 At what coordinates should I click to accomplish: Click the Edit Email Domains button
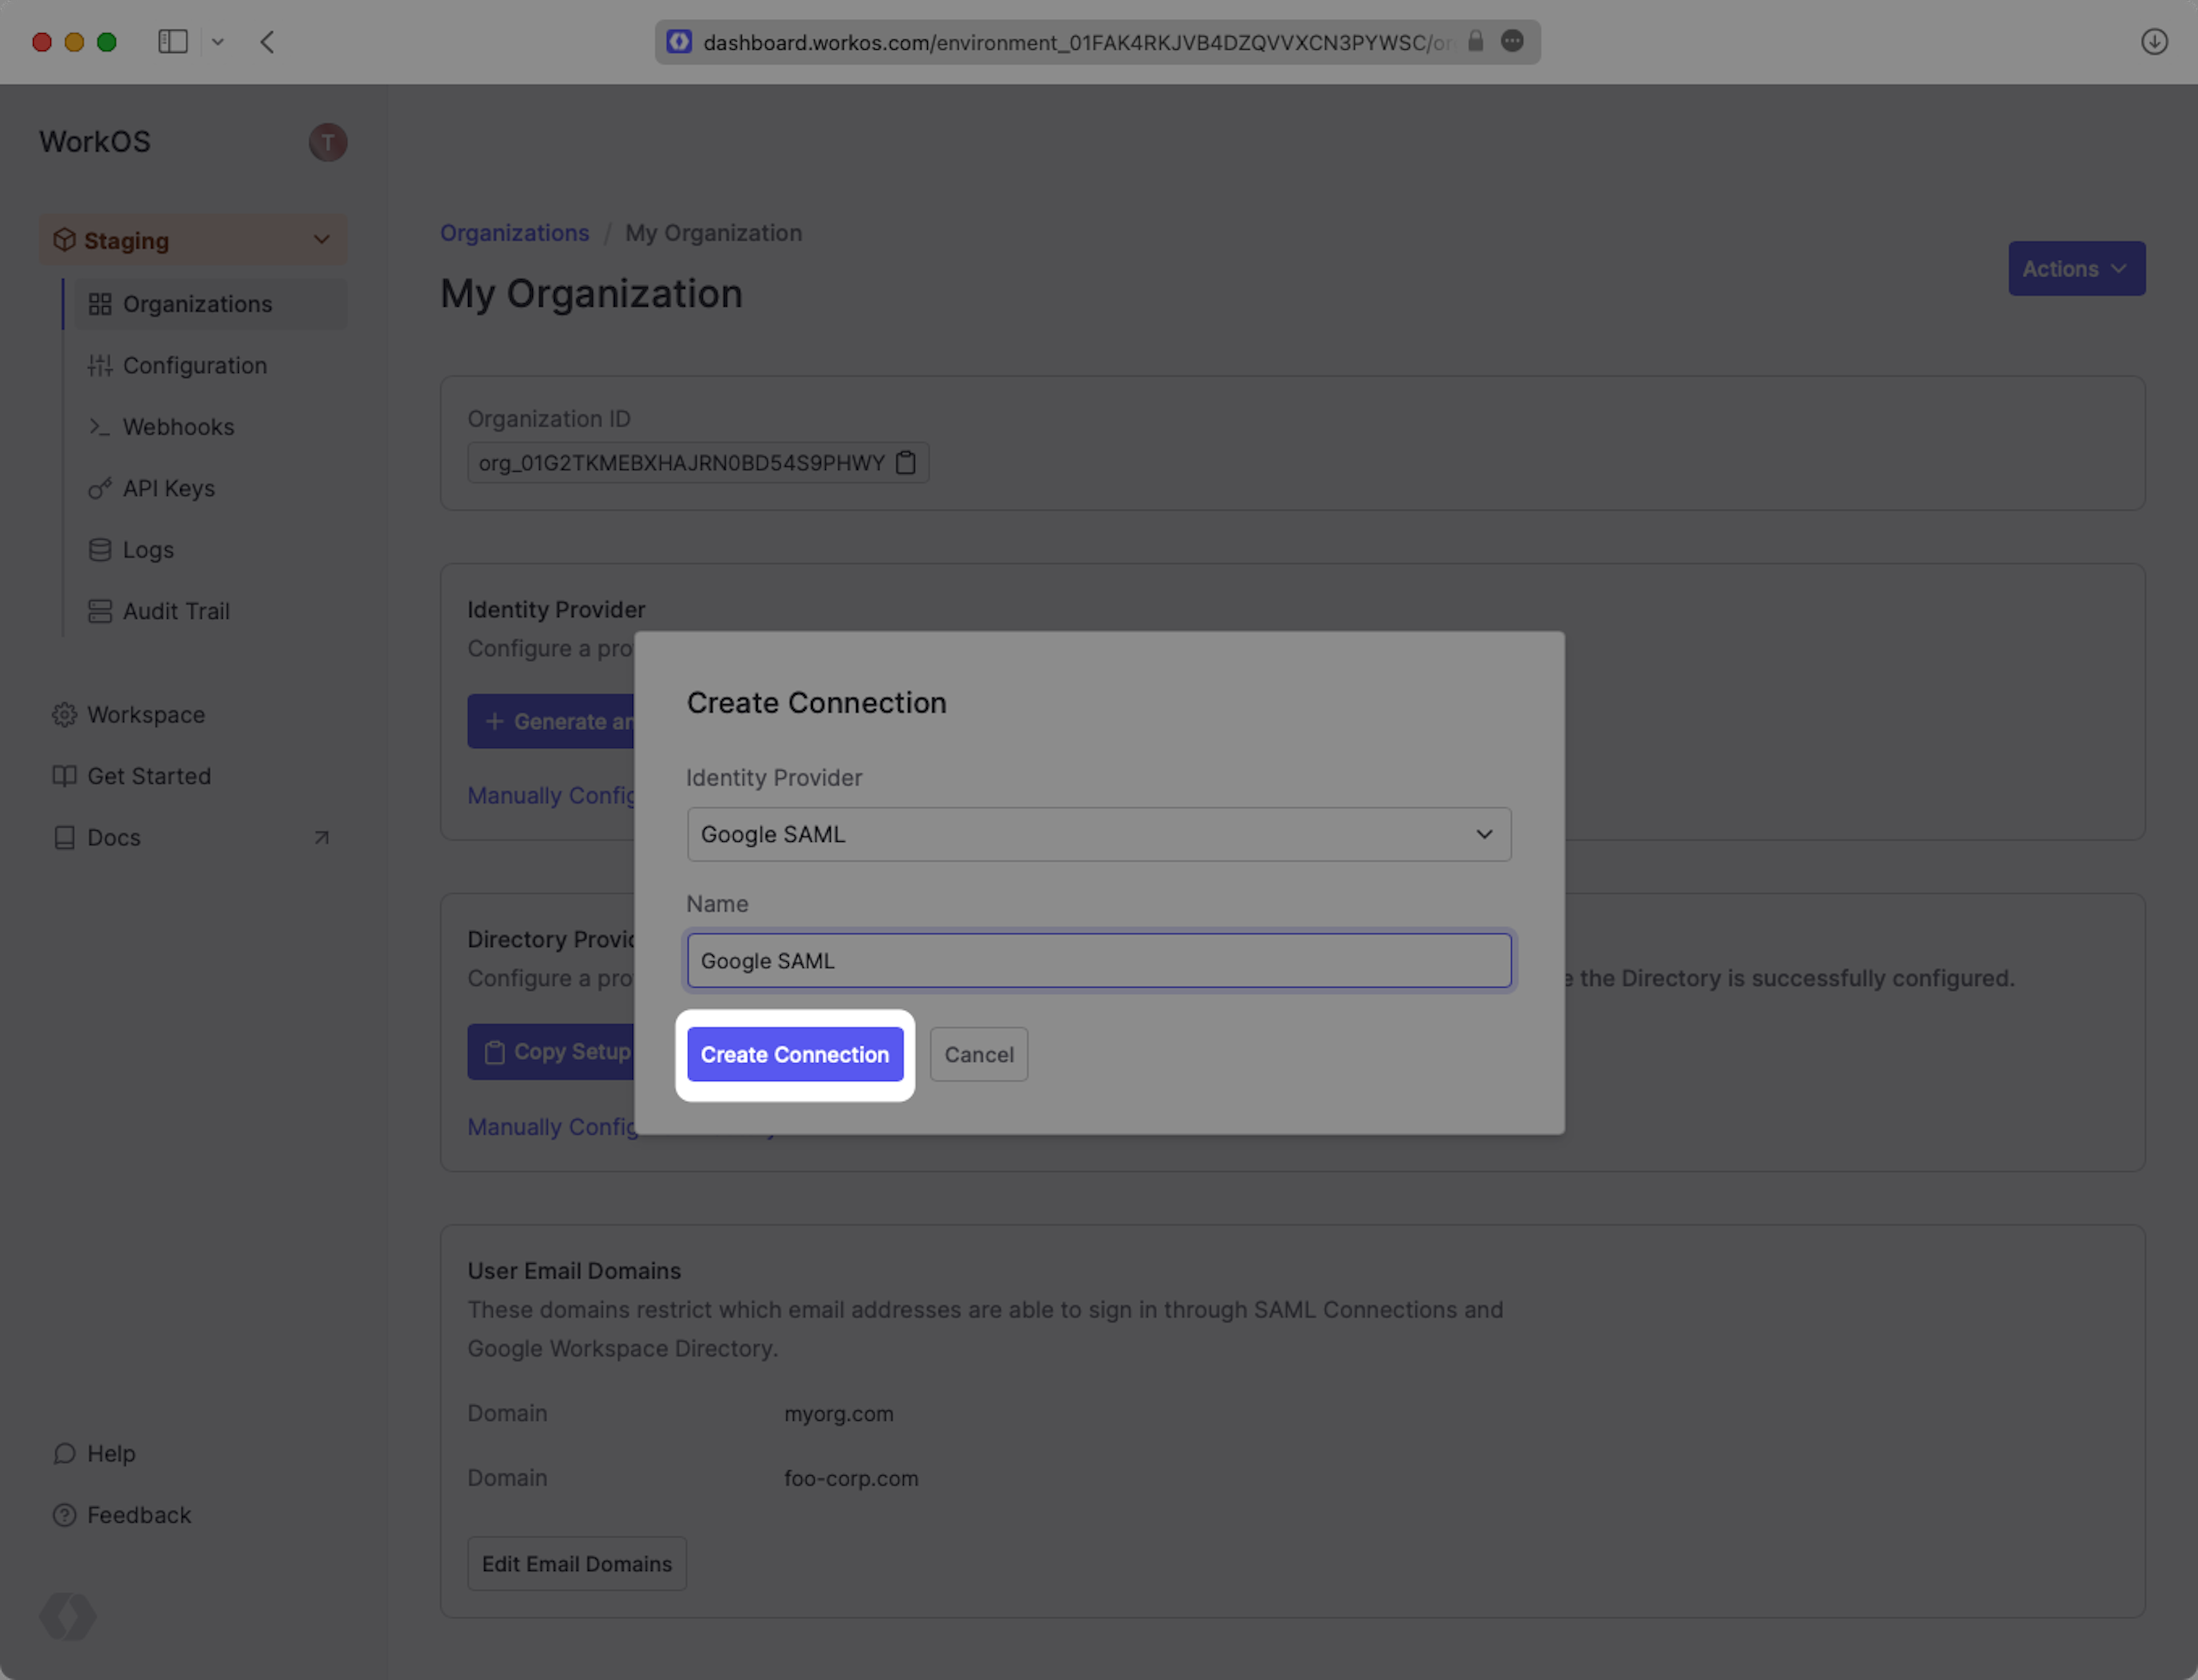tap(576, 1563)
